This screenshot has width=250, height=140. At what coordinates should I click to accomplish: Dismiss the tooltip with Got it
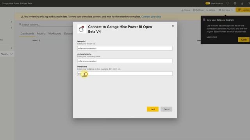tap(244, 40)
